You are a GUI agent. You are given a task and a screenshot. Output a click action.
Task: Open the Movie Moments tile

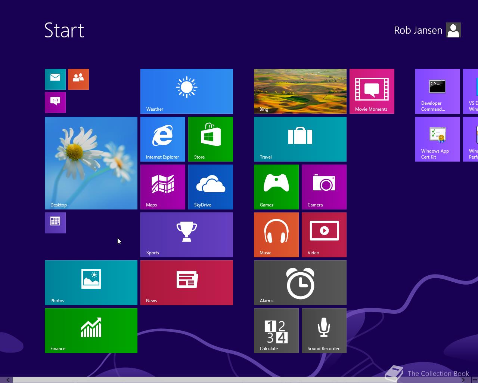tap(372, 91)
